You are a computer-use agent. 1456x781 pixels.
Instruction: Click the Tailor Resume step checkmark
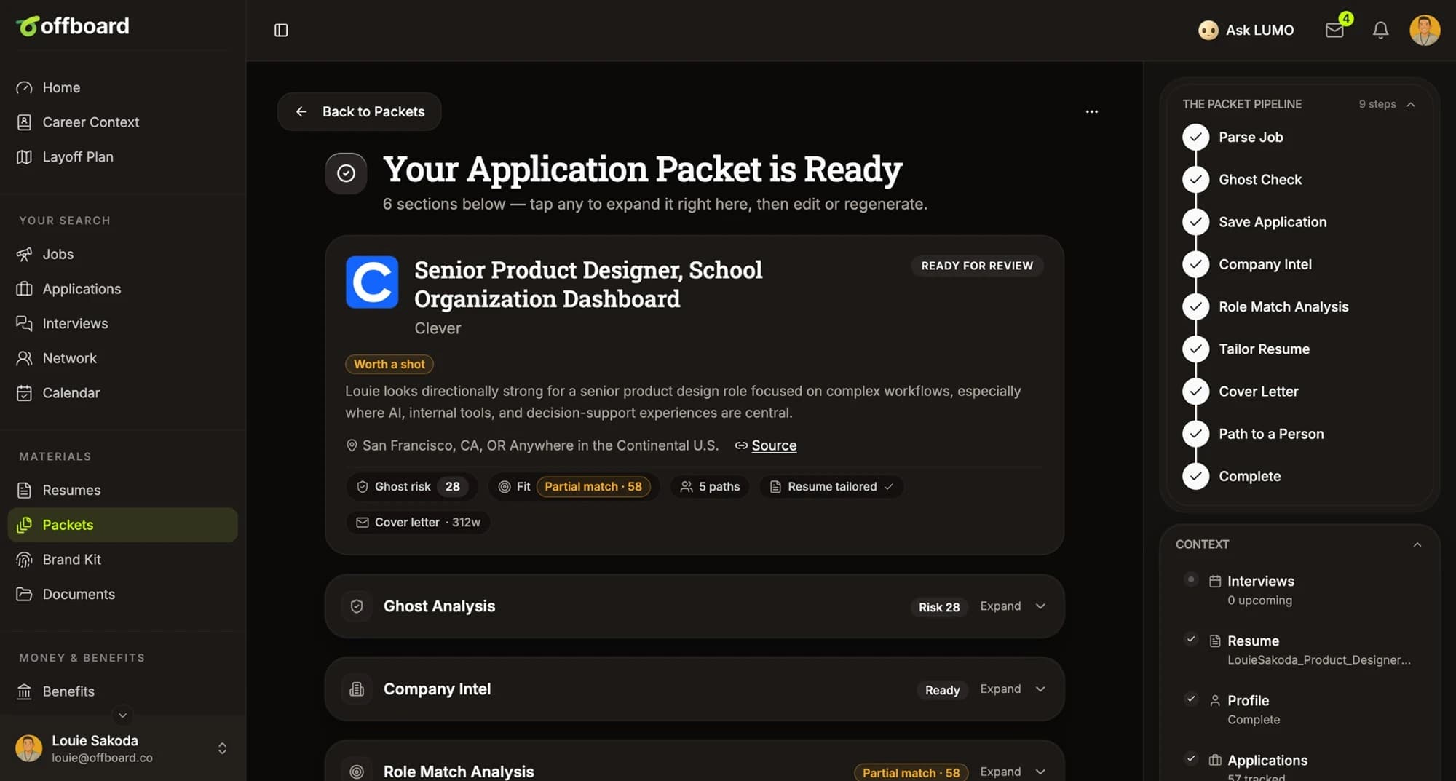1195,349
